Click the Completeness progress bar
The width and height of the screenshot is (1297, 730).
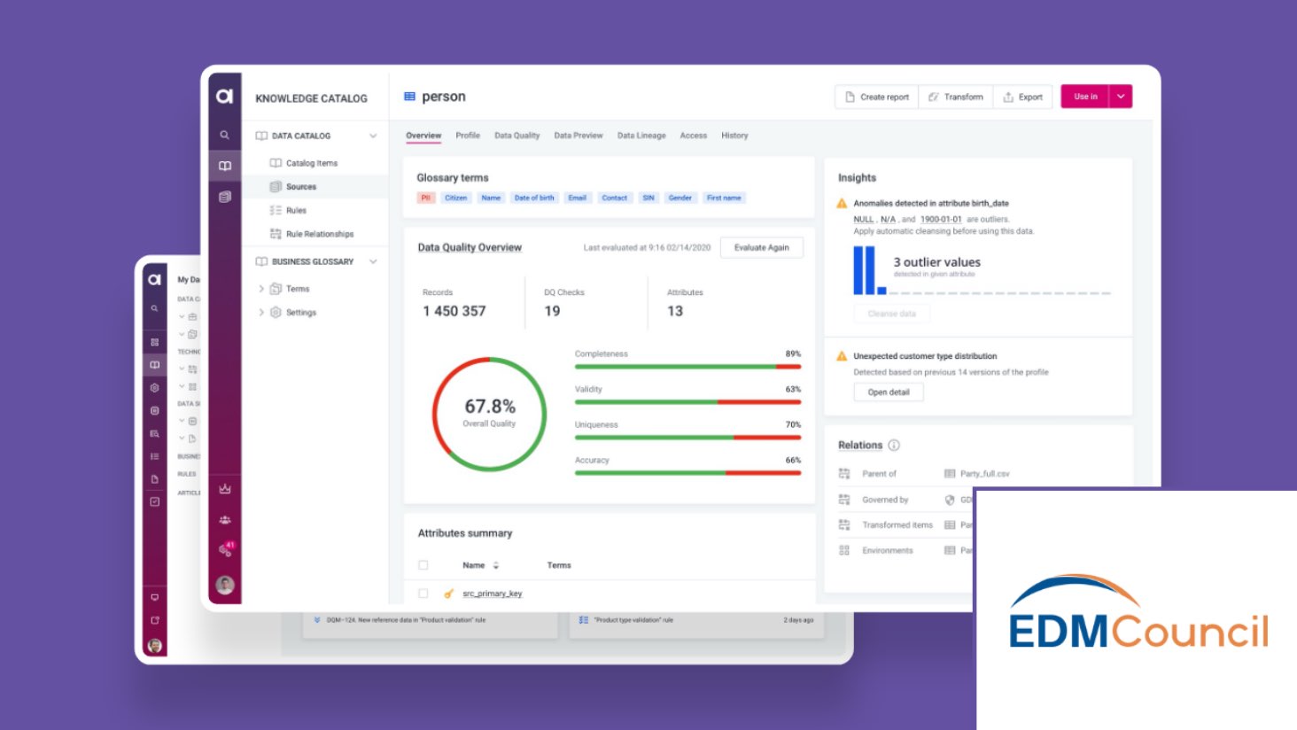coord(687,365)
